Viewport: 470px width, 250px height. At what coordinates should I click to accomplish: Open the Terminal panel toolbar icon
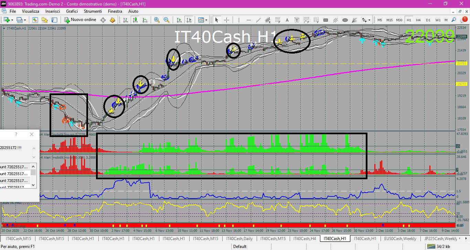pos(54,20)
